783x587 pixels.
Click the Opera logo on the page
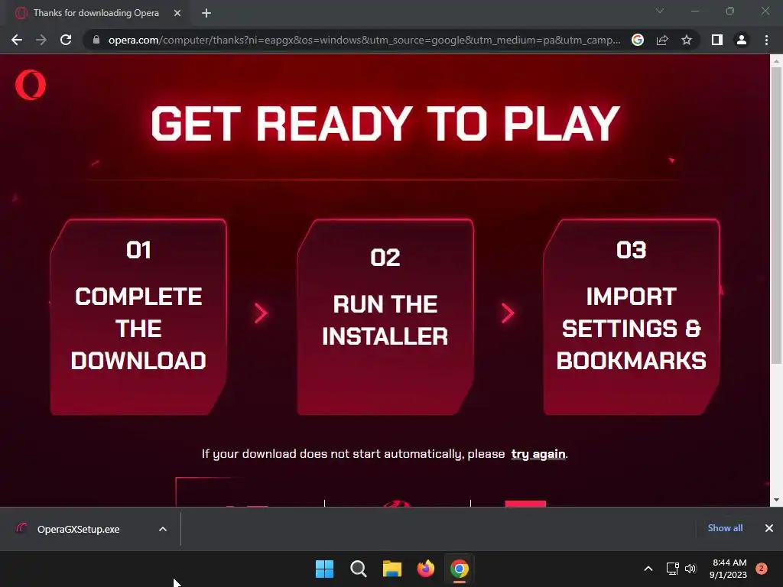coord(31,85)
